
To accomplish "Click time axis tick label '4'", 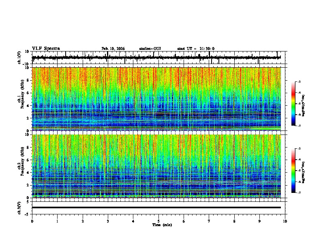I will click(x=133, y=221).
